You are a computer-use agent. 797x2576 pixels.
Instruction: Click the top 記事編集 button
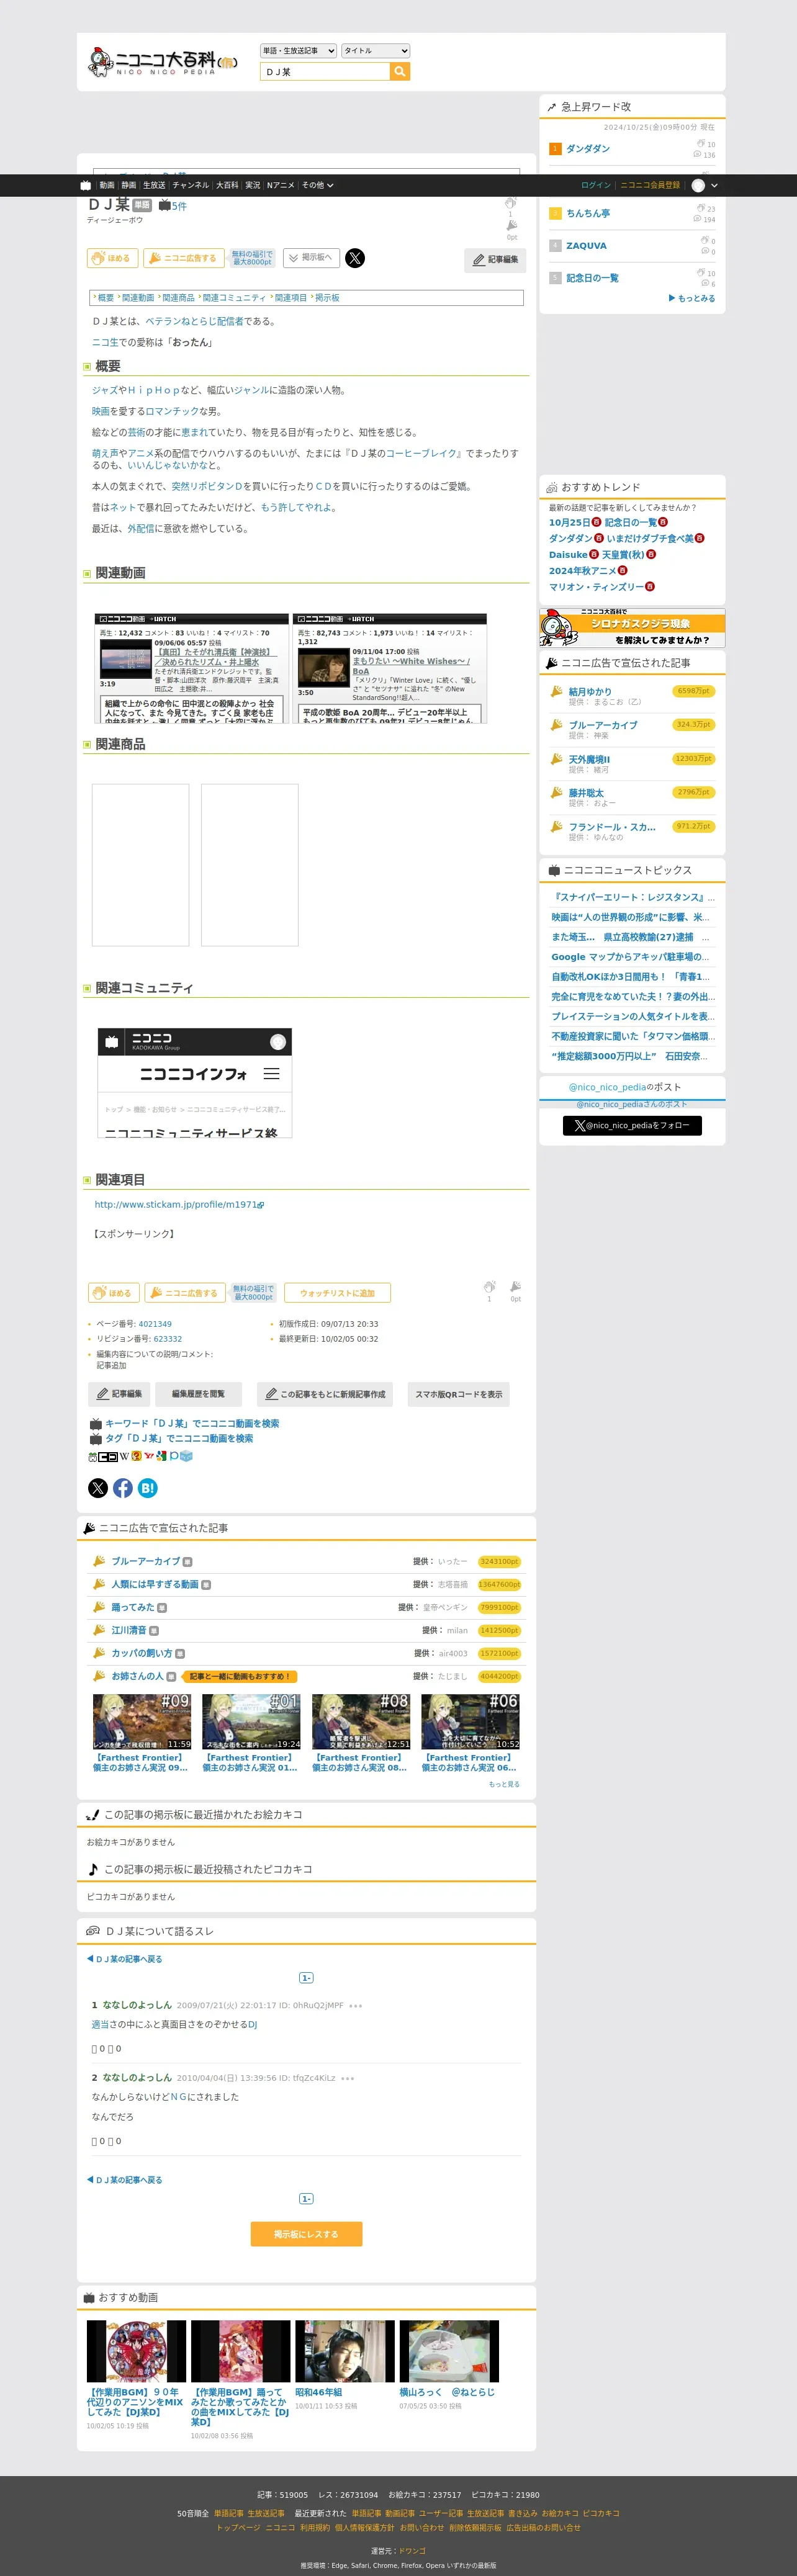pos(496,259)
